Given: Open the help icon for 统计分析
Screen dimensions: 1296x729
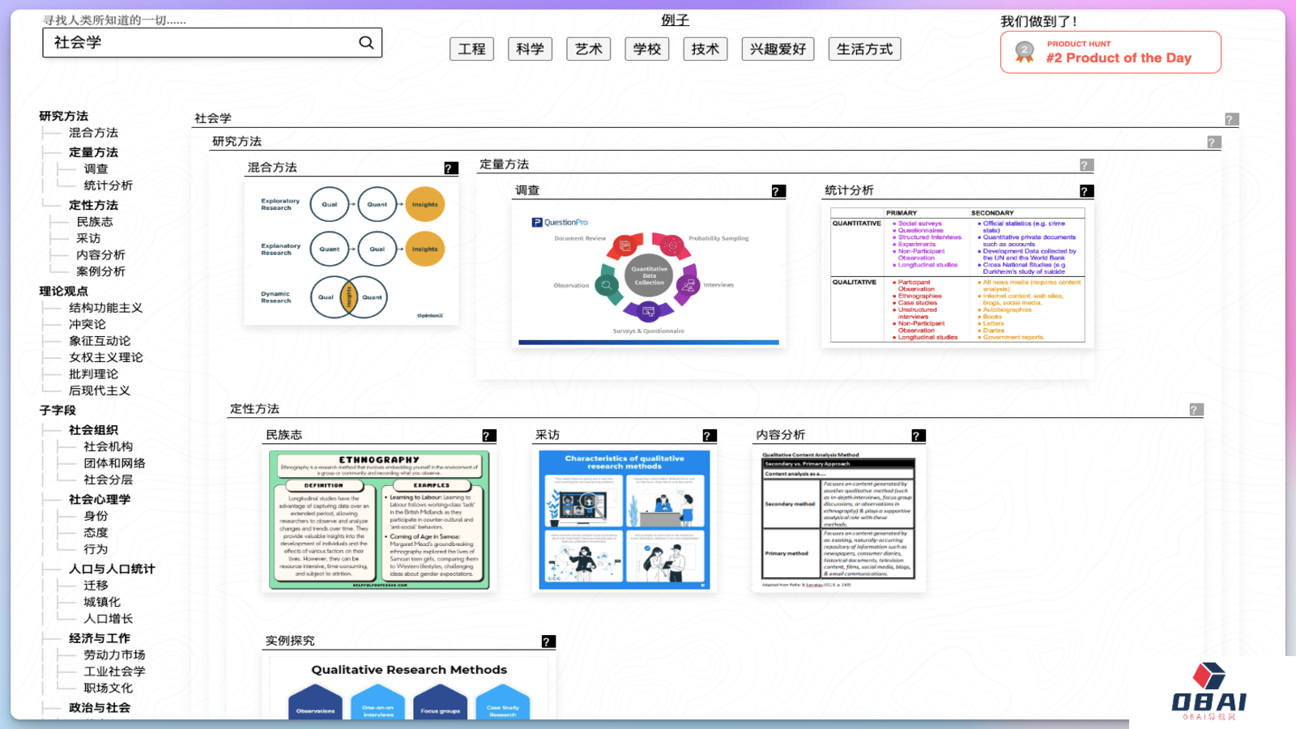Looking at the screenshot, I should tap(1086, 191).
